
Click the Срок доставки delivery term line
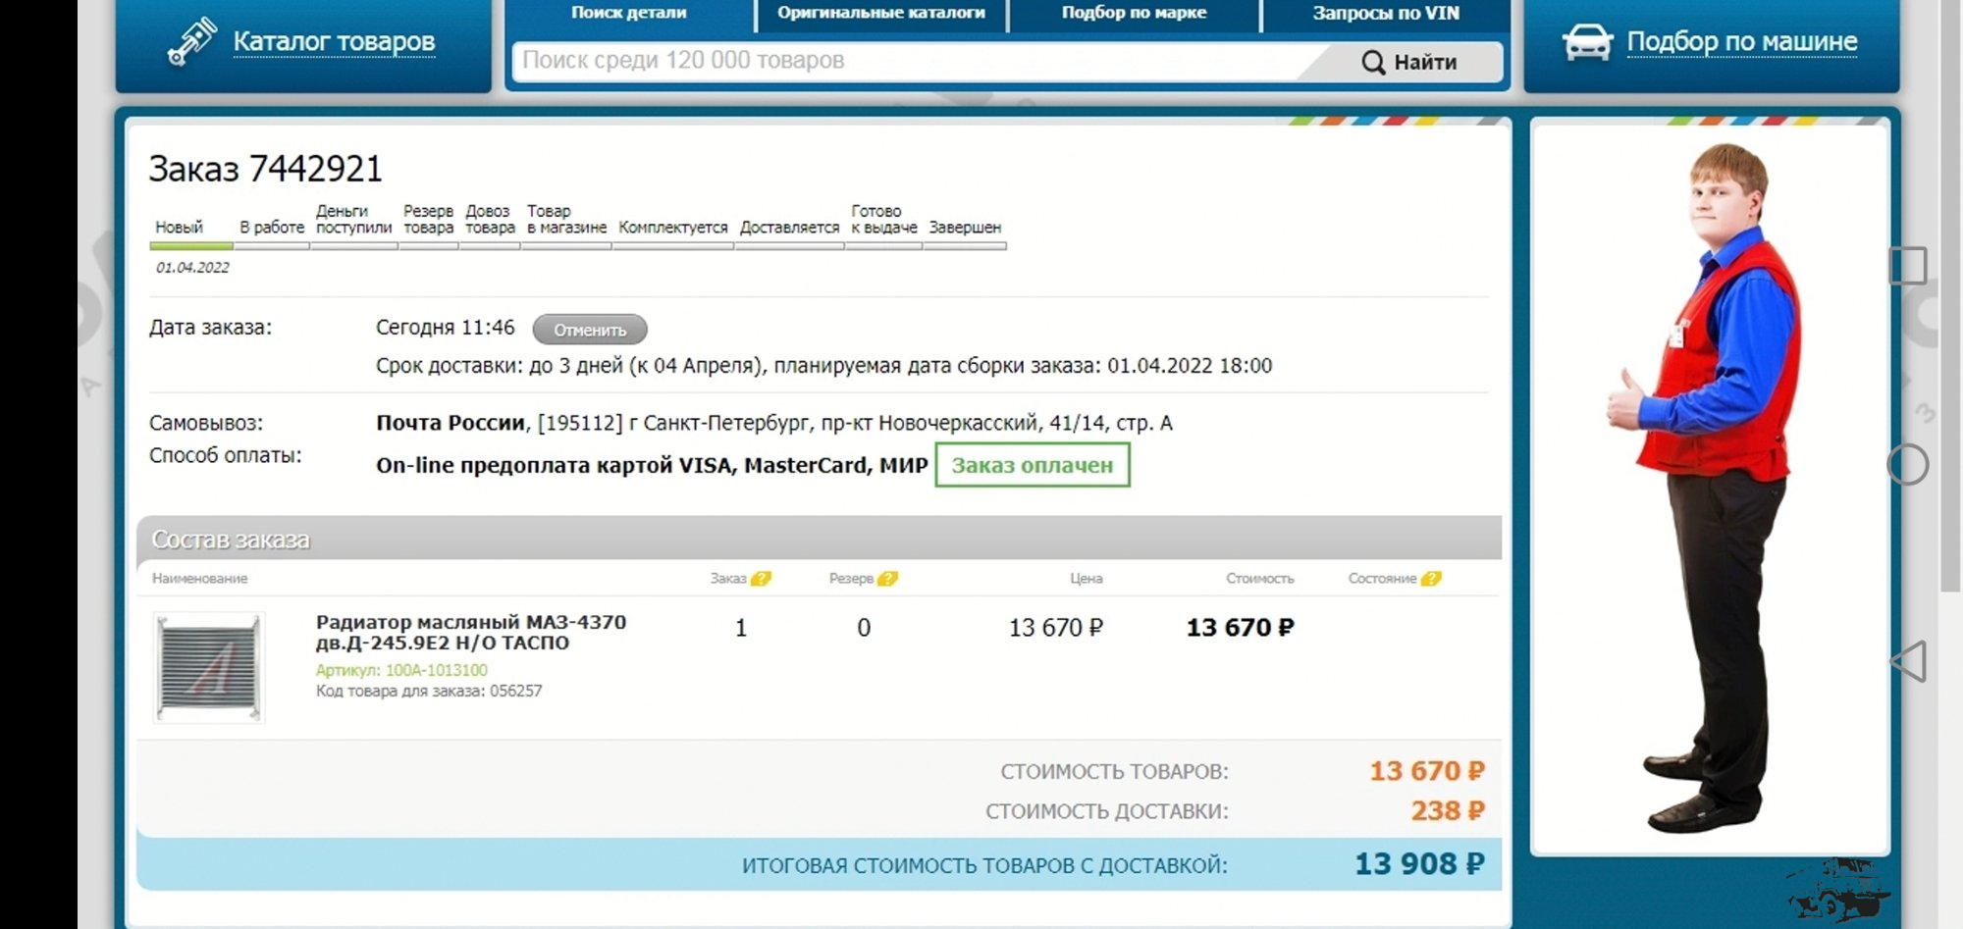coord(823,366)
